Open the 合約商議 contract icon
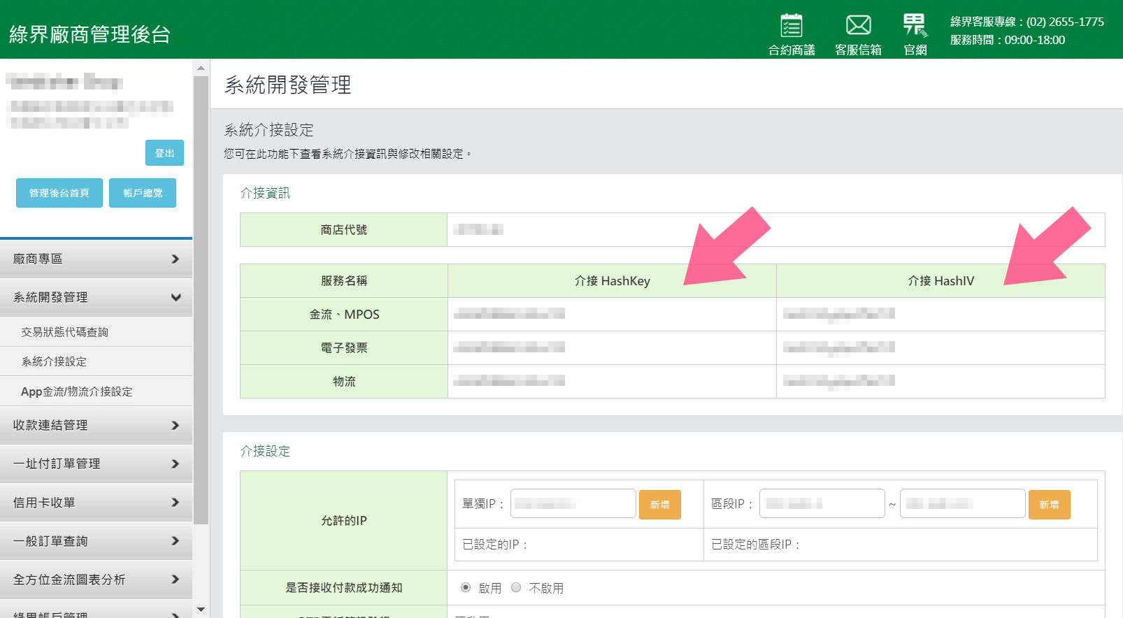The image size is (1123, 618). click(792, 34)
